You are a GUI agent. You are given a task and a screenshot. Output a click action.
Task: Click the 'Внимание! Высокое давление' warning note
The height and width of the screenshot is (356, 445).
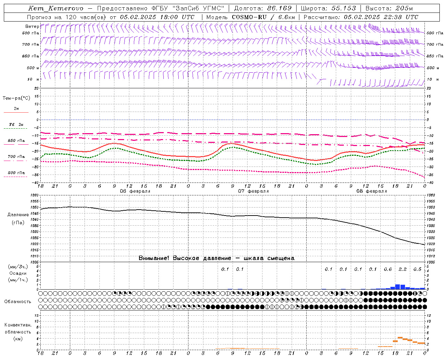click(x=185, y=258)
